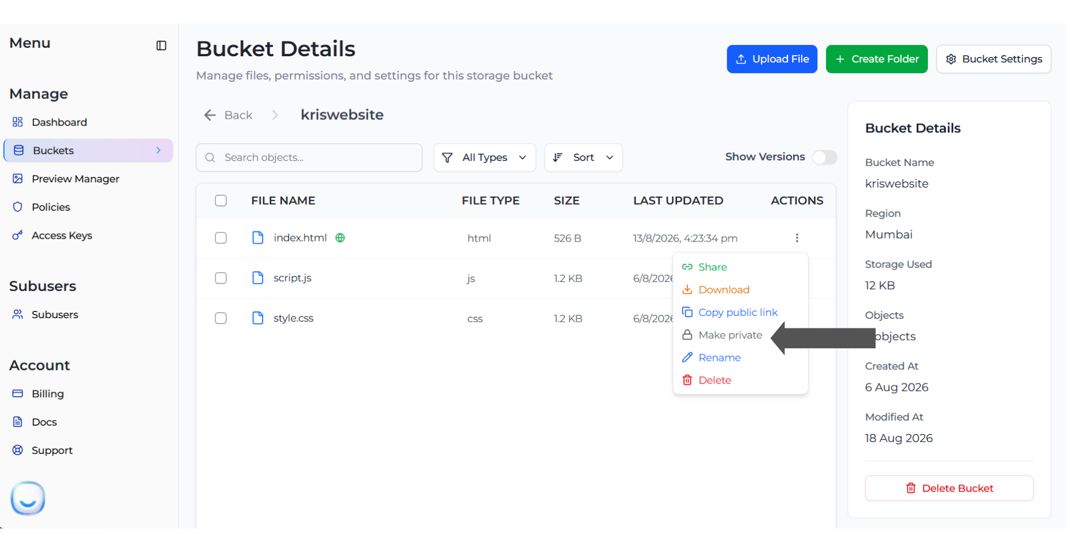
Task: Click the Access Keys key icon
Action: 18,235
